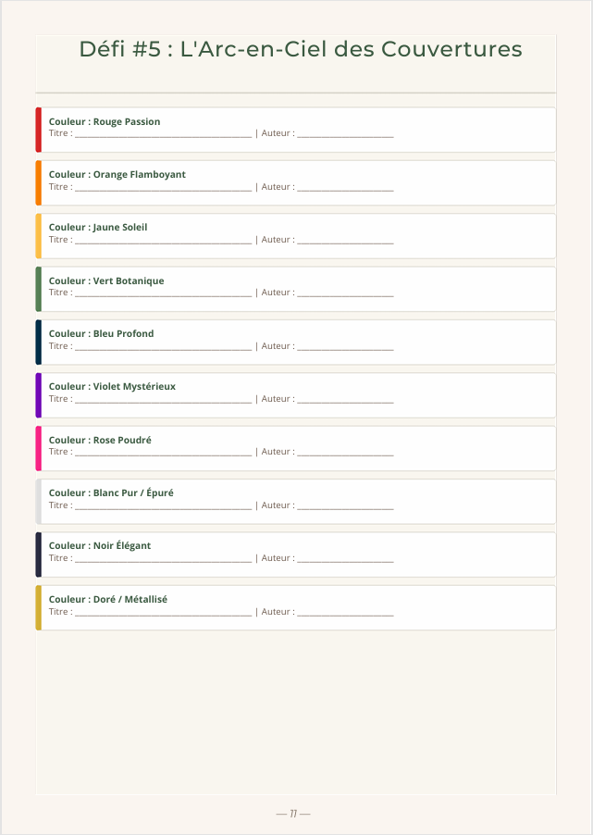Click the Couleur : Rose Poudré label
593x835 pixels.
100,440
